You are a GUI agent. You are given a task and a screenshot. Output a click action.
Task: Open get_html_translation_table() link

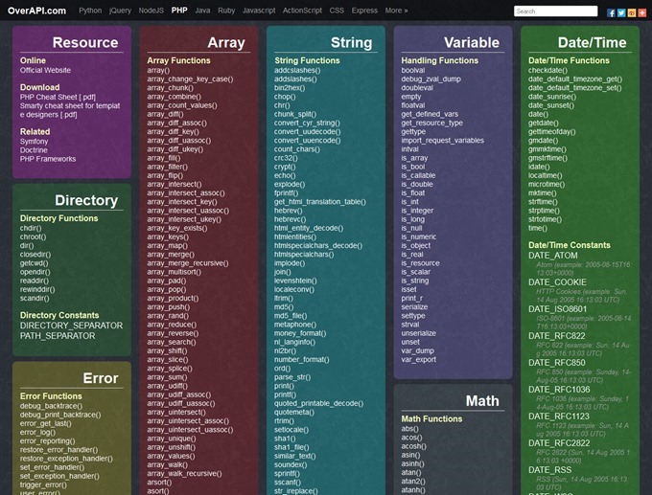320,202
